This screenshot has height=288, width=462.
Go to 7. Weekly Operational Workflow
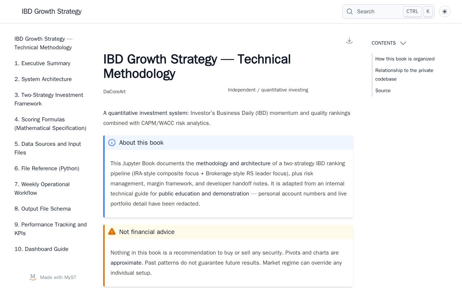point(42,189)
